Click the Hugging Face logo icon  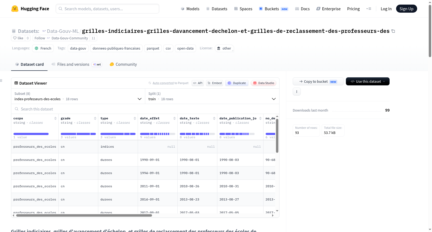pyautogui.click(x=15, y=9)
